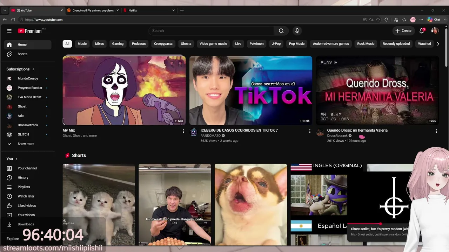Add this page to favorites with the star icon
The width and height of the screenshot is (449, 252).
tap(378, 20)
